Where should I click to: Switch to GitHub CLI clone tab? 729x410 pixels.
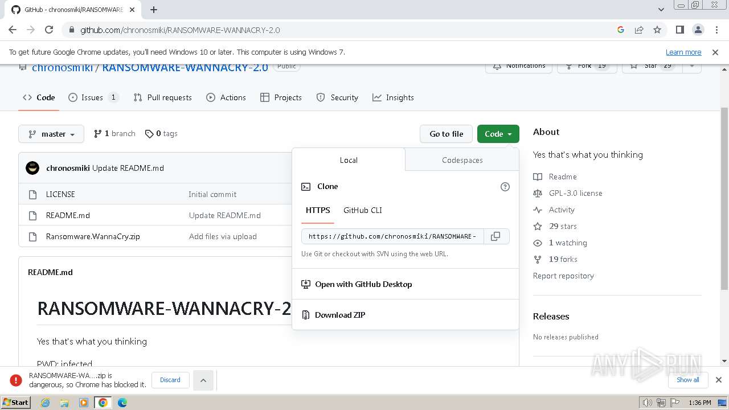tap(363, 210)
